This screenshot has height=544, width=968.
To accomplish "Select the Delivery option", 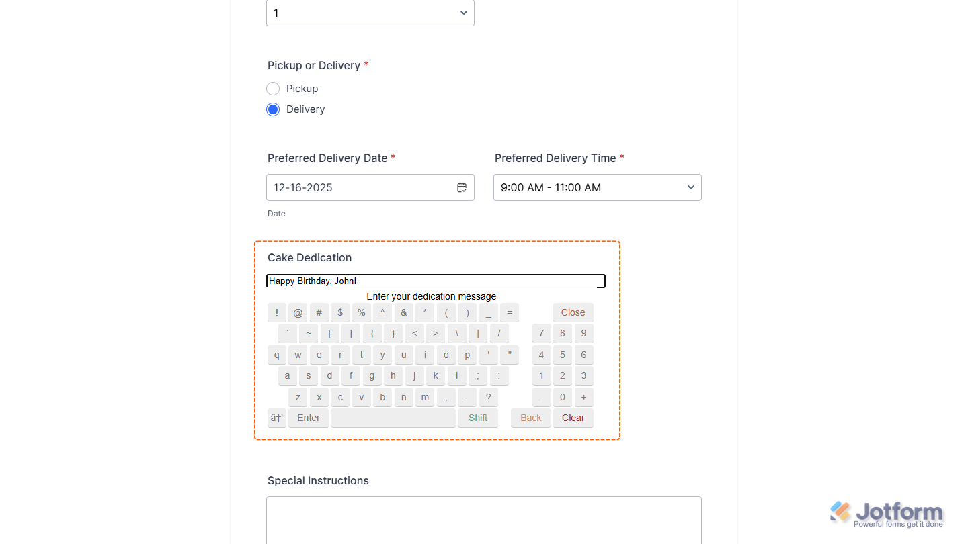I will point(273,109).
